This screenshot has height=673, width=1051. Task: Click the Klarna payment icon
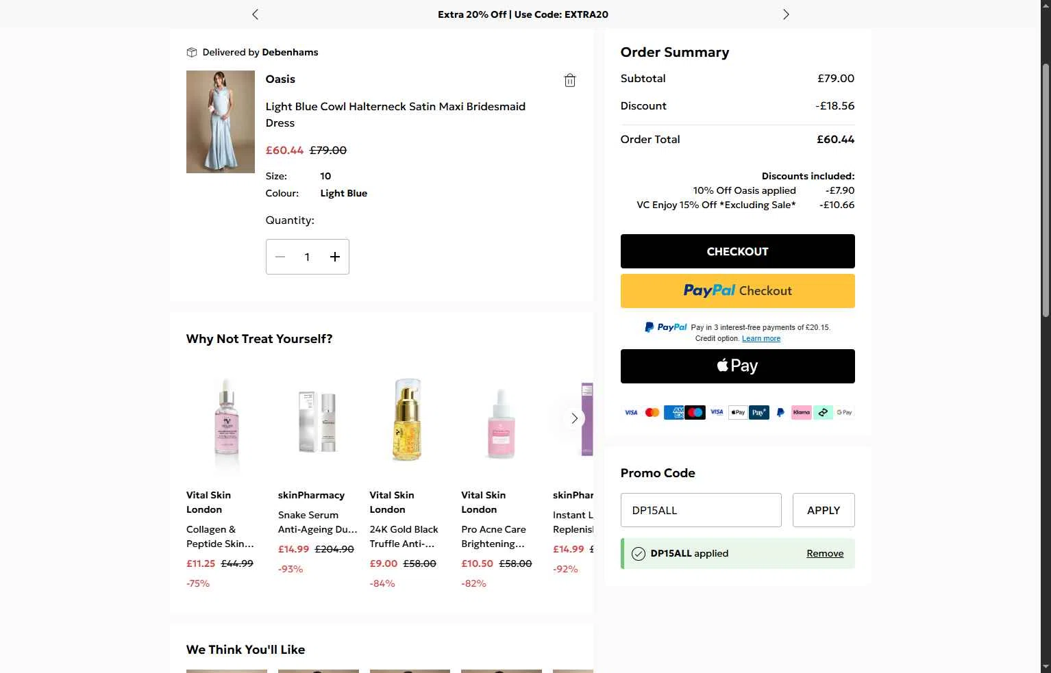pos(801,412)
